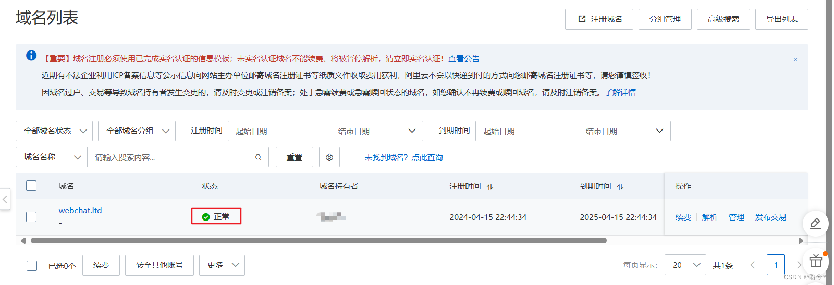
Task: Click the blue info icon in notice
Action: tap(31, 55)
